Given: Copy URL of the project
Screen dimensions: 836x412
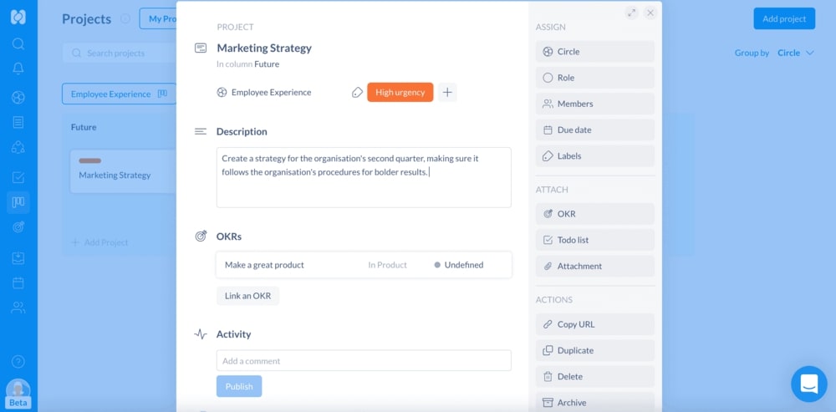Looking at the screenshot, I should coord(595,324).
